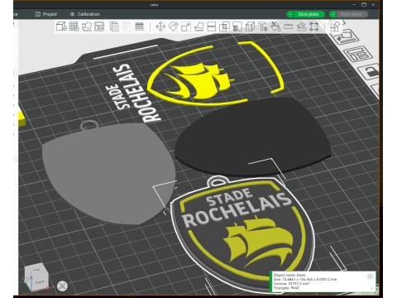Select the Measure ruler tool
Viewport: 397px width, 298px height.
click(288, 26)
